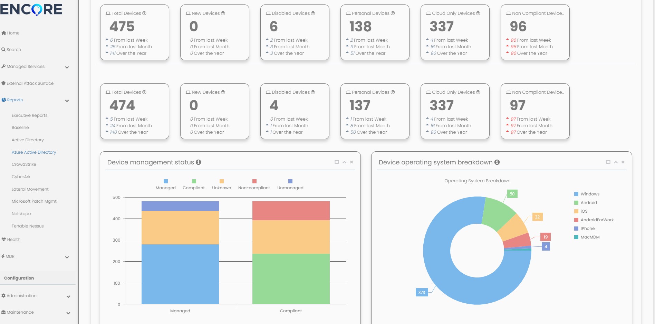The width and height of the screenshot is (655, 324).
Task: Click the Encore logo
Action: click(31, 9)
